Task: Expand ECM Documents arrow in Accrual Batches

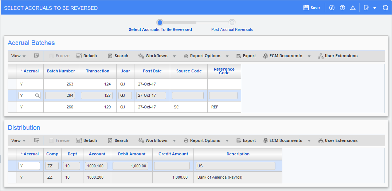Action: click(x=309, y=56)
